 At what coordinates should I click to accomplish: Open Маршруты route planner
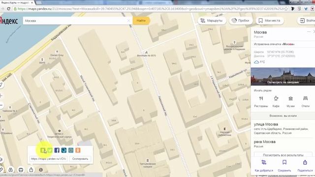212,21
